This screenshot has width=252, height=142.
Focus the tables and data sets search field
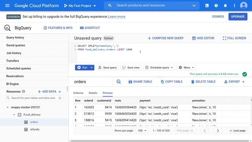34,98
